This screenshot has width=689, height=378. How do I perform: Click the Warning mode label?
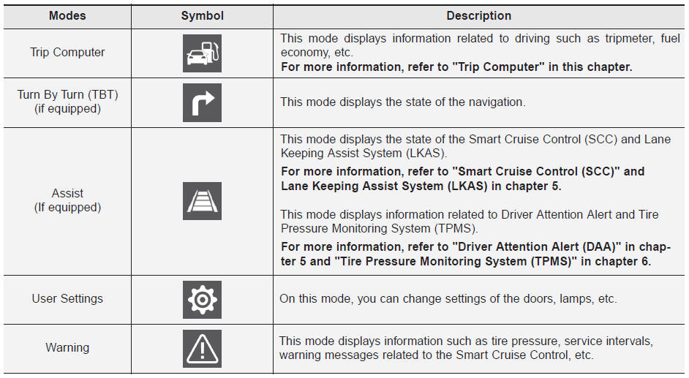click(x=67, y=348)
